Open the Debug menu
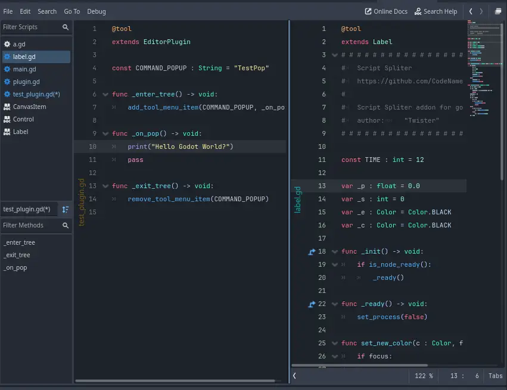 pyautogui.click(x=96, y=11)
